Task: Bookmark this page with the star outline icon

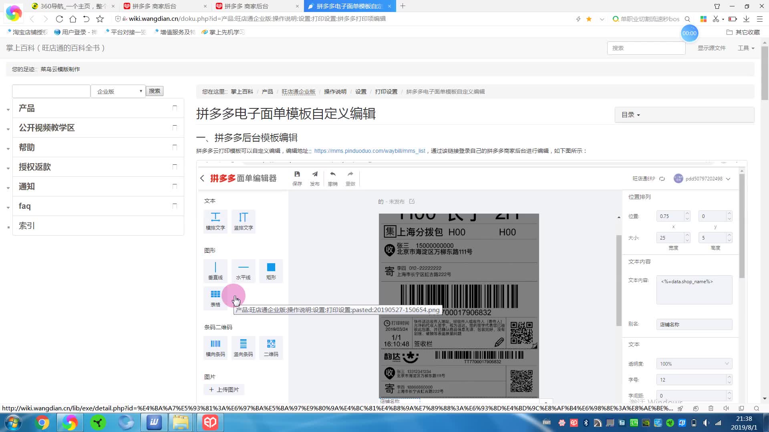Action: tap(100, 19)
